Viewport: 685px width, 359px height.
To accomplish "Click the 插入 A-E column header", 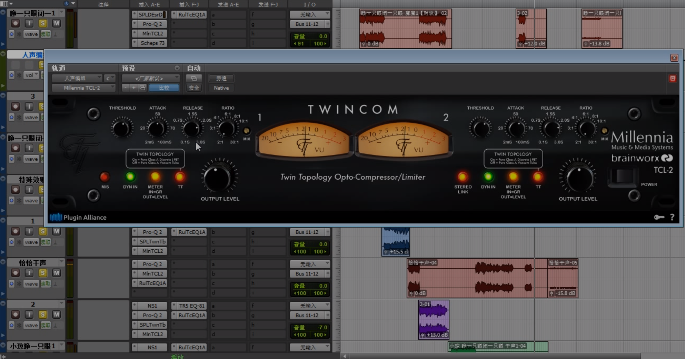I will pyautogui.click(x=149, y=5).
